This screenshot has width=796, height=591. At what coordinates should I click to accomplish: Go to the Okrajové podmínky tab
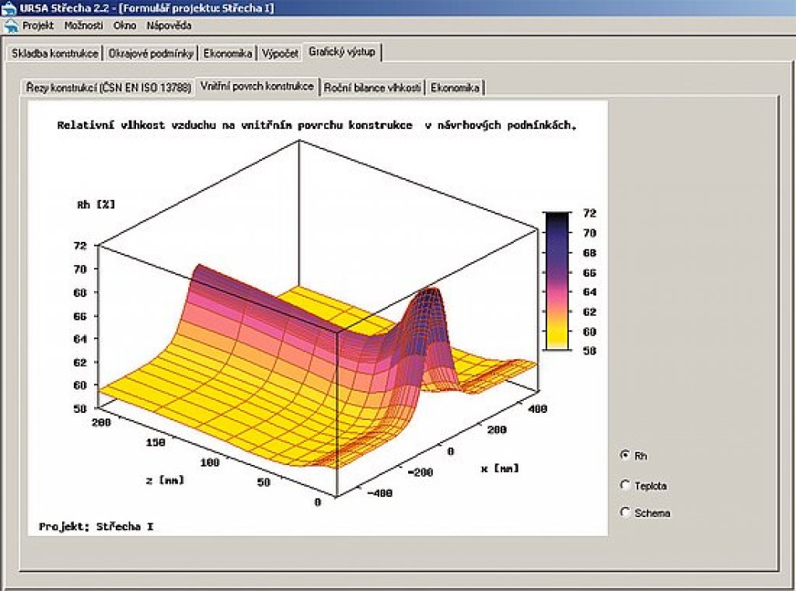151,54
